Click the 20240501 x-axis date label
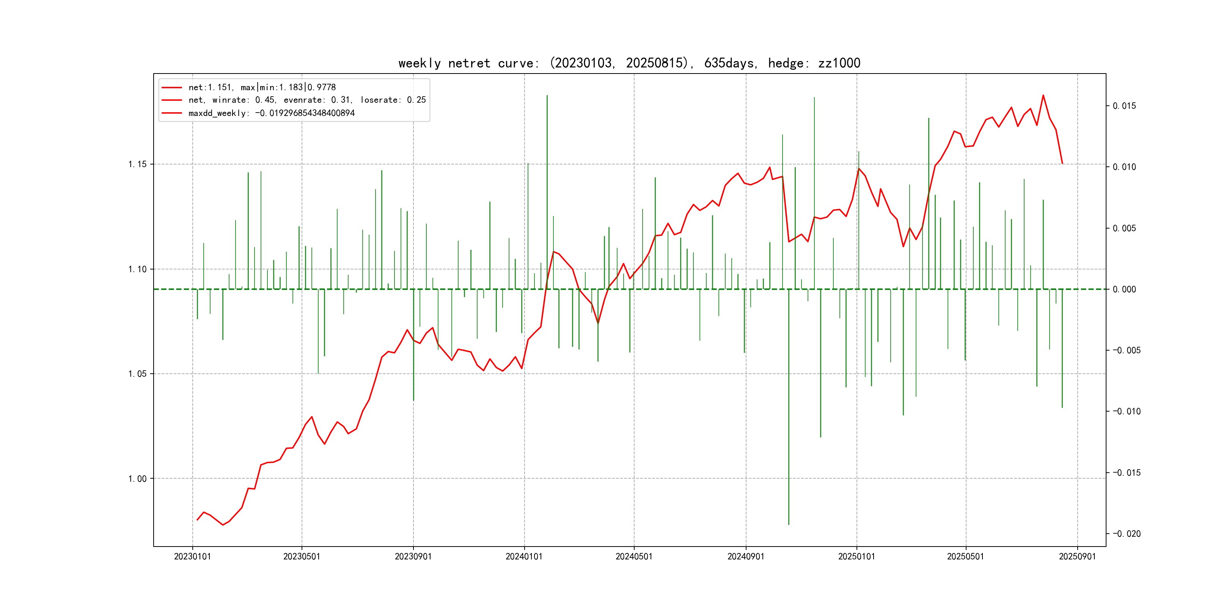This screenshot has width=1229, height=614. coord(633,556)
